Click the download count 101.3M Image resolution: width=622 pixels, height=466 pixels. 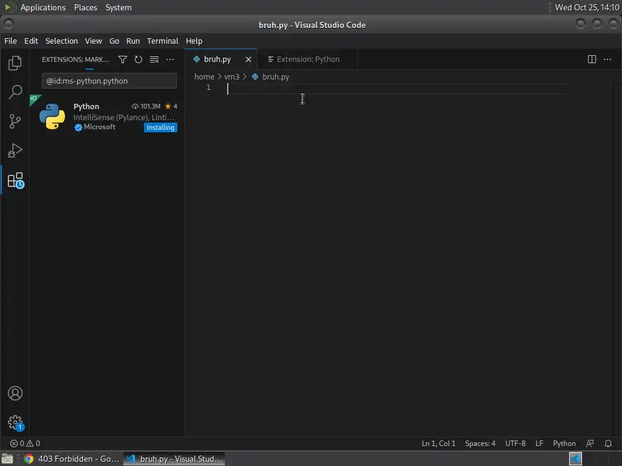(x=146, y=106)
